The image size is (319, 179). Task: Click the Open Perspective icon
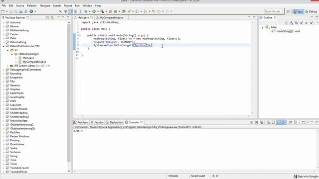(x=288, y=11)
